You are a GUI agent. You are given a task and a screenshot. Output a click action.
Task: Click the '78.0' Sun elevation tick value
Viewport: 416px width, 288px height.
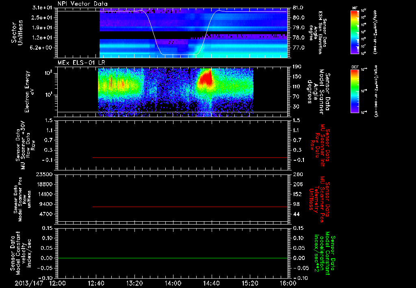click(x=299, y=38)
